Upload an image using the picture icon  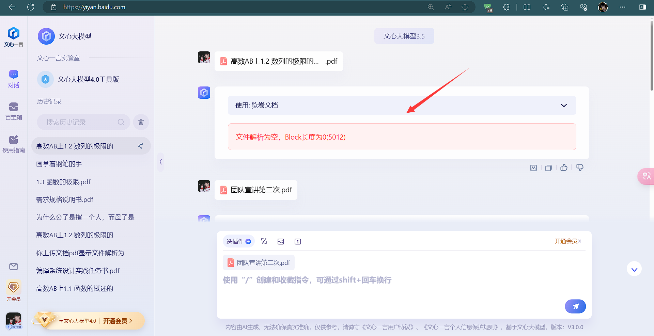281,241
